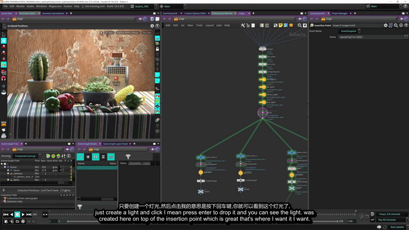Screen dimensions: 409x230
Task: Expand the lights tree row
Action: pyautogui.click(x=8, y=180)
